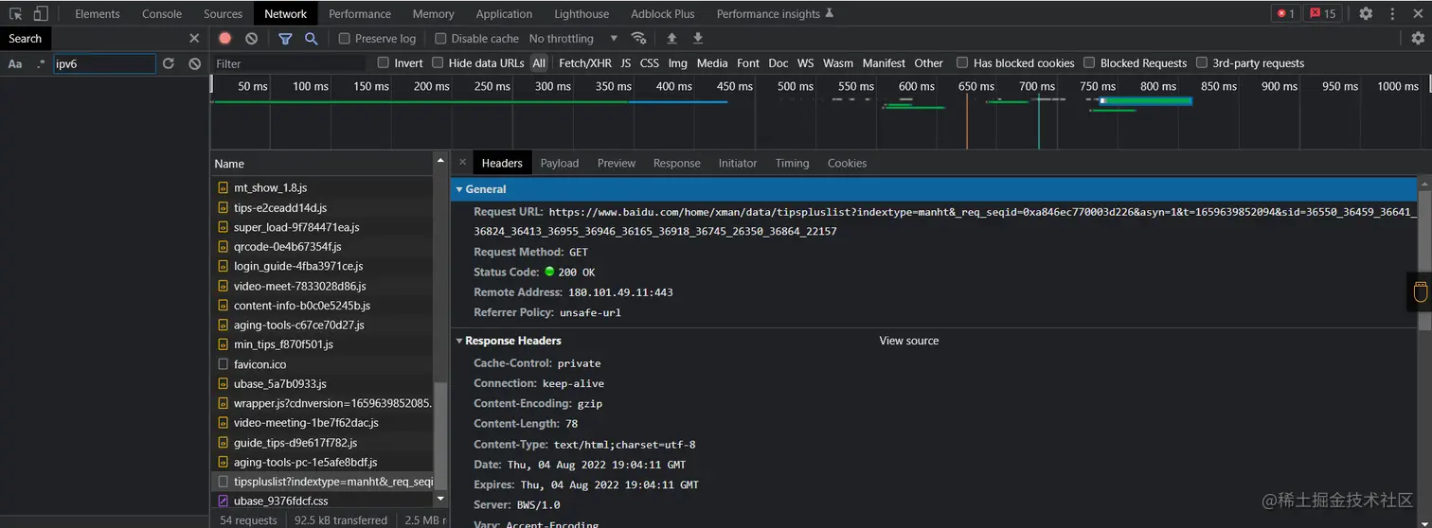This screenshot has height=528, width=1432.
Task: Toggle match case Aa in search
Action: 15,63
